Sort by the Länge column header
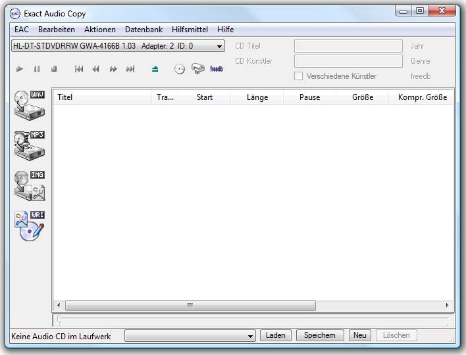 coord(257,97)
